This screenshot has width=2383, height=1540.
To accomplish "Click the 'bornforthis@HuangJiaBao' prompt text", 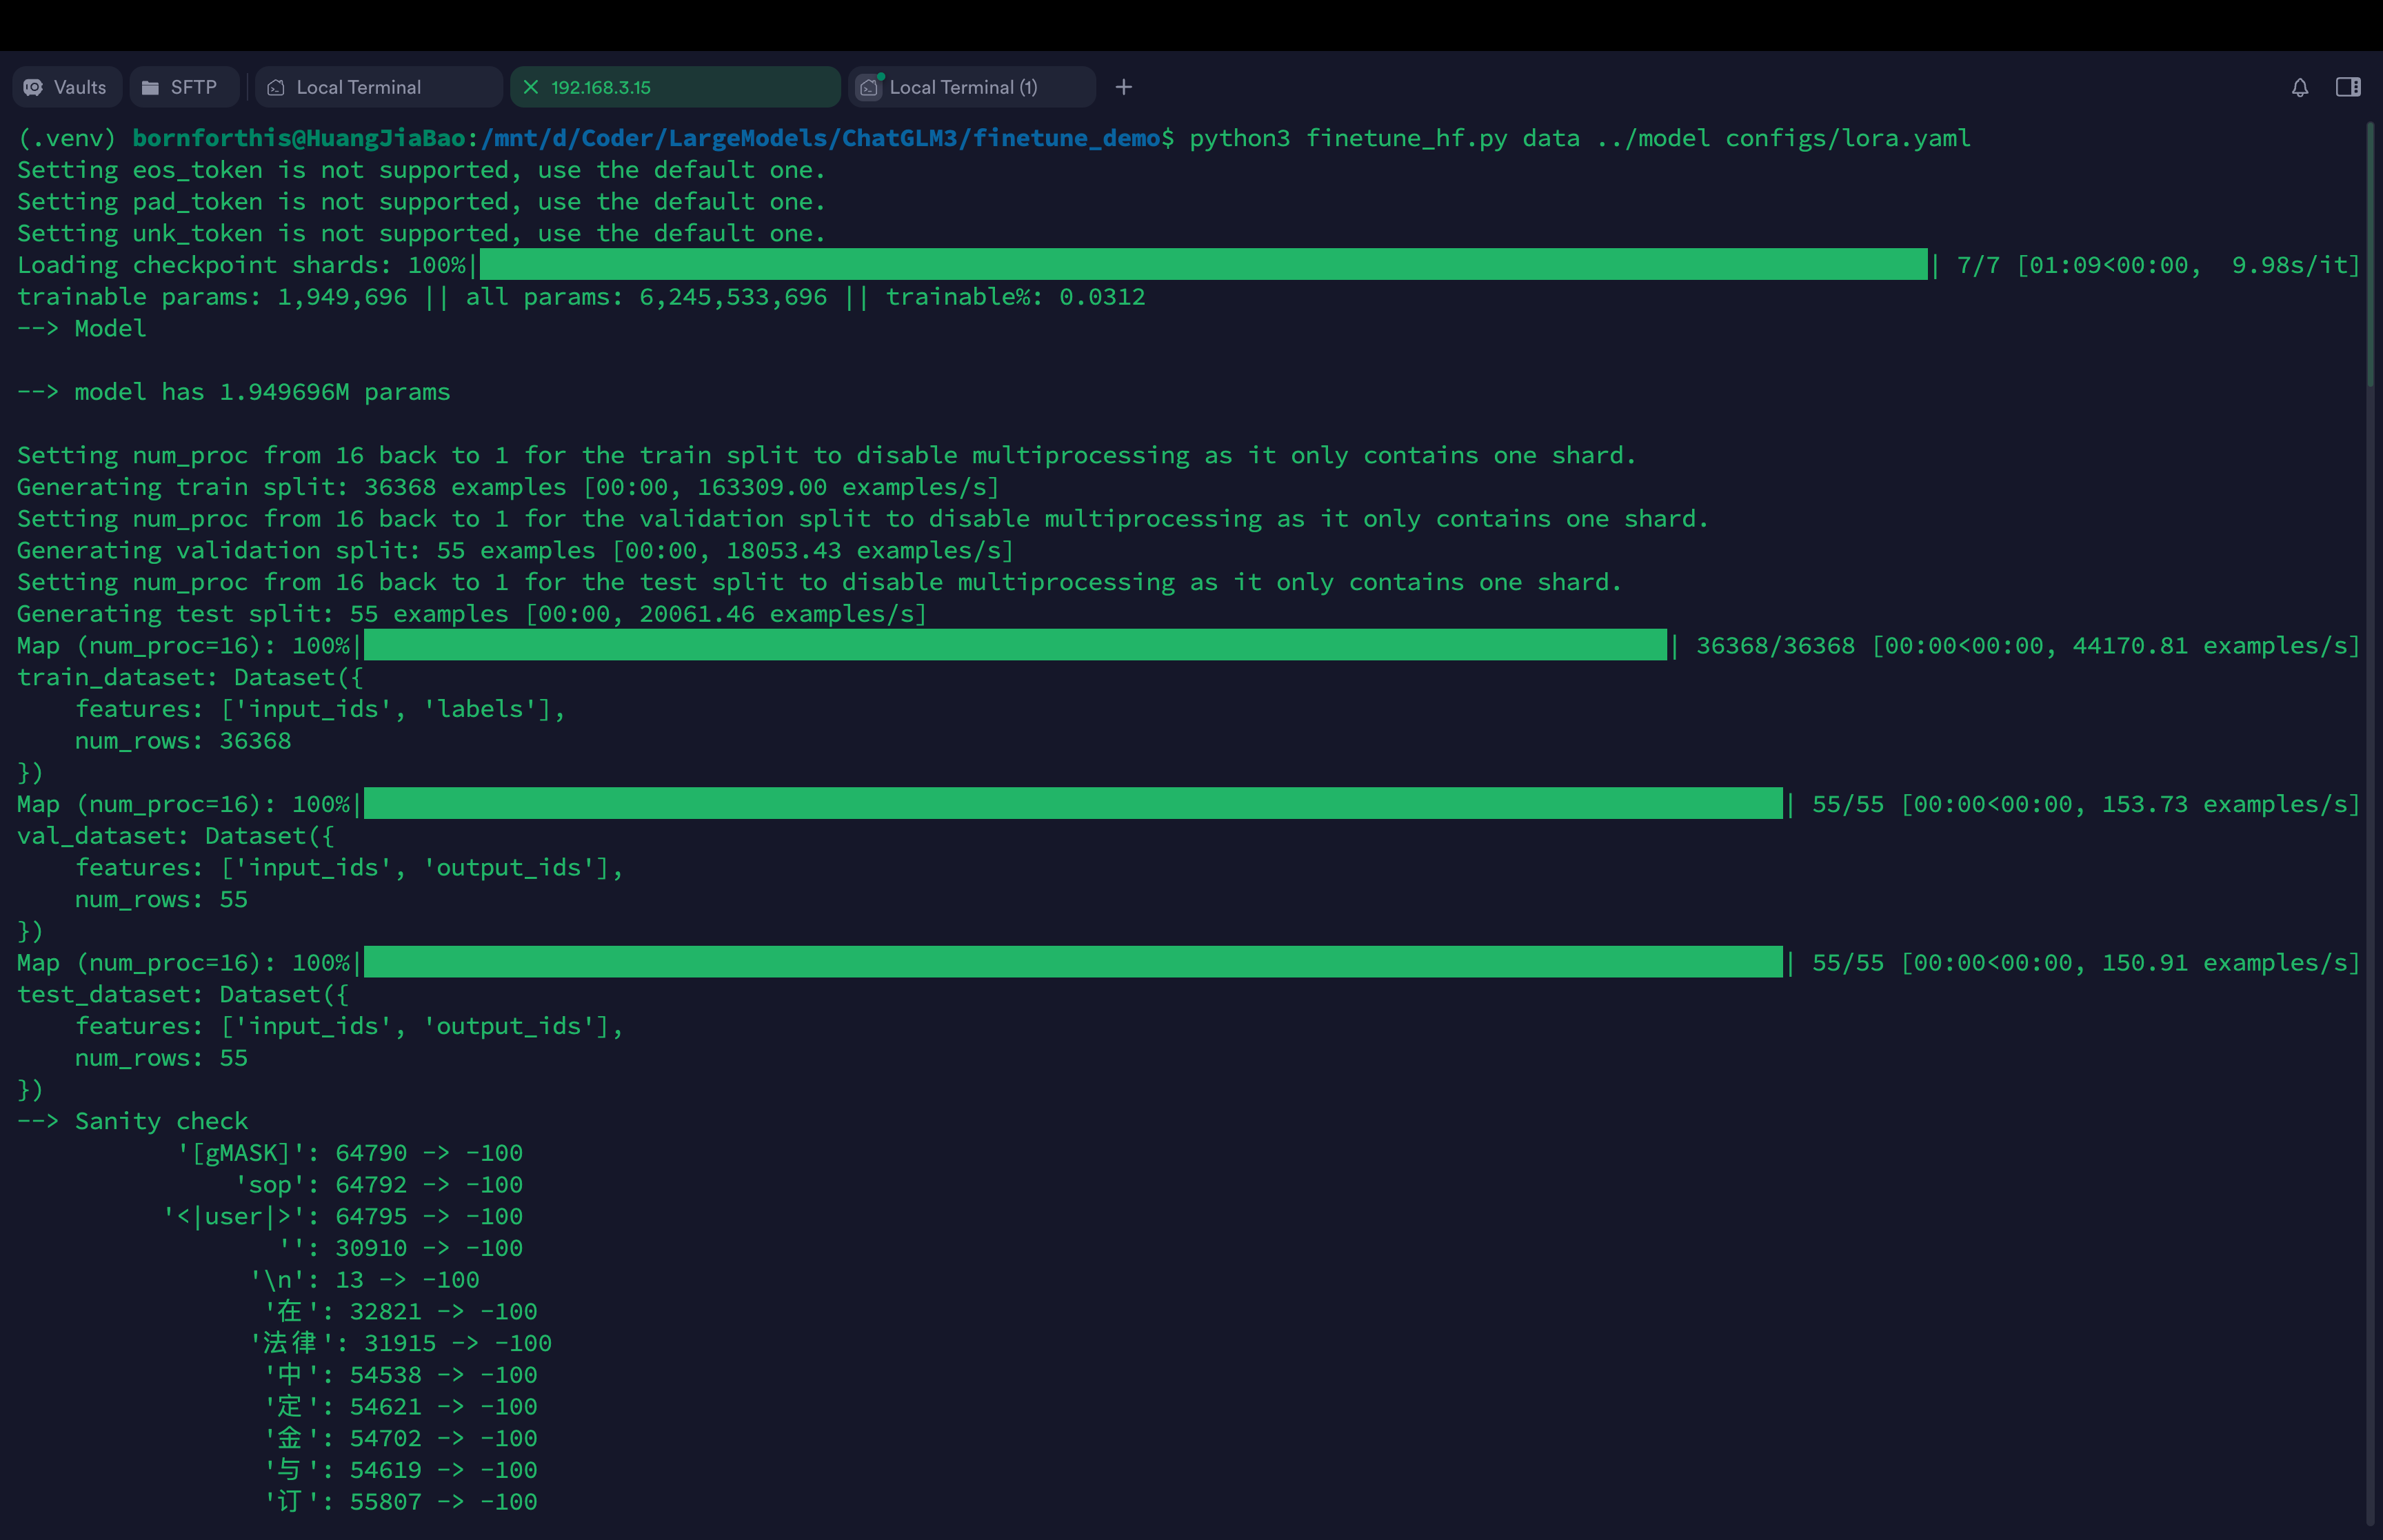I will pyautogui.click(x=299, y=138).
